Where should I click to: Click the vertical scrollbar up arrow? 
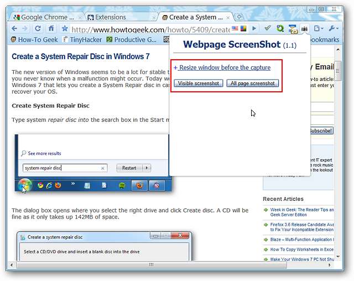338,49
